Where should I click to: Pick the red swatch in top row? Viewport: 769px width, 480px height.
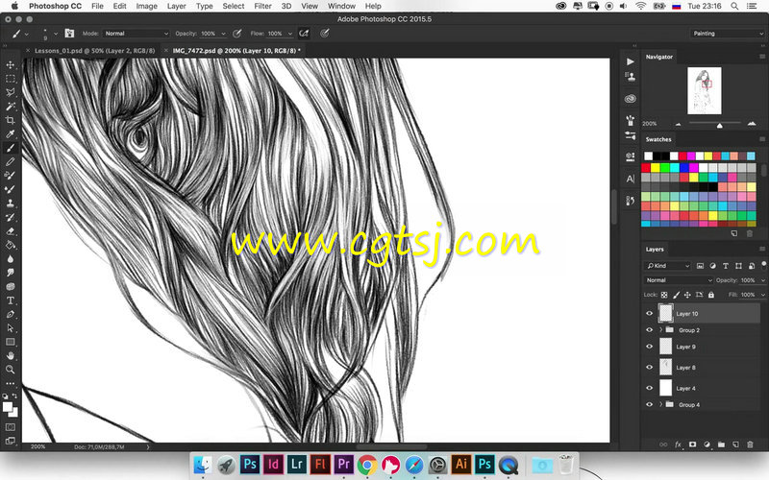tap(682, 156)
